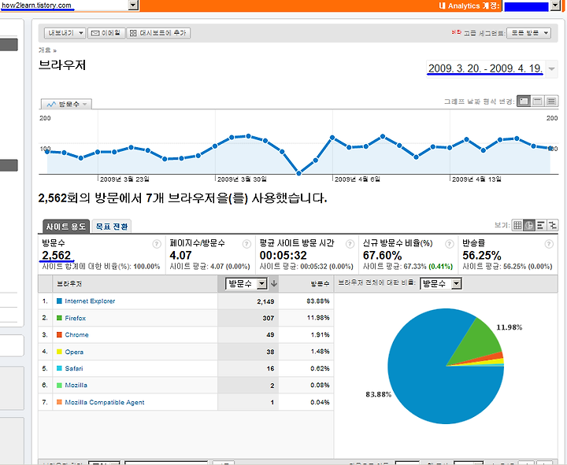Open the 방문수 graph metric dropdown
Viewport: 567px width, 465px height.
coord(66,104)
